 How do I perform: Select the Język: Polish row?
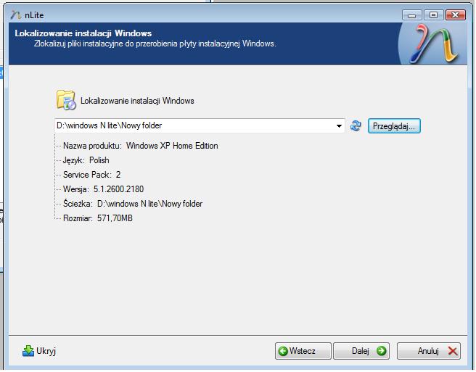click(x=86, y=160)
